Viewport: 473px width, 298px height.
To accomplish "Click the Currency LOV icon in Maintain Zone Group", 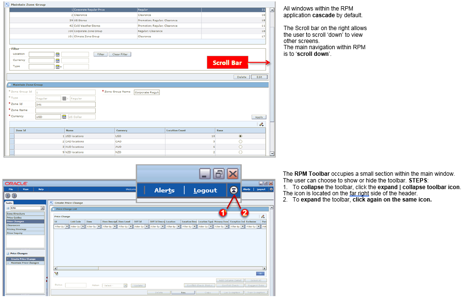I will pyautogui.click(x=64, y=117).
